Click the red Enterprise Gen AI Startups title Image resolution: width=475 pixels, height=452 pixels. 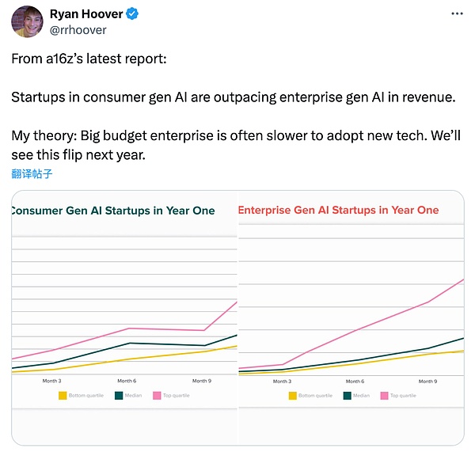coord(338,211)
